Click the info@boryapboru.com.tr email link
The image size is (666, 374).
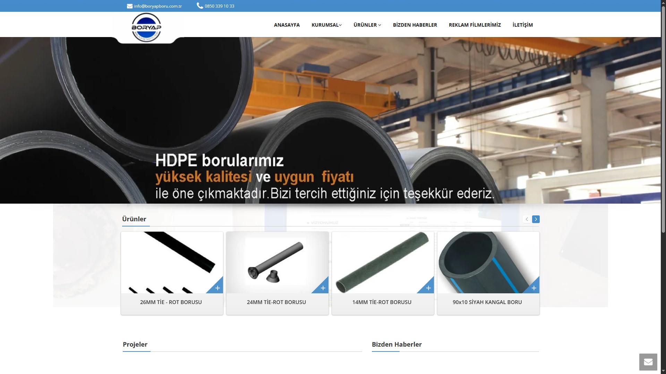click(x=158, y=6)
